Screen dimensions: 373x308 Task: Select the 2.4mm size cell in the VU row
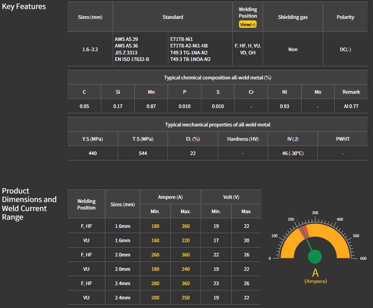tap(122, 298)
